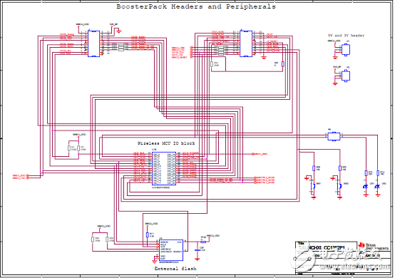395x278 pixels.
Task: Select the external flash memory chip symbol
Action: [171, 250]
